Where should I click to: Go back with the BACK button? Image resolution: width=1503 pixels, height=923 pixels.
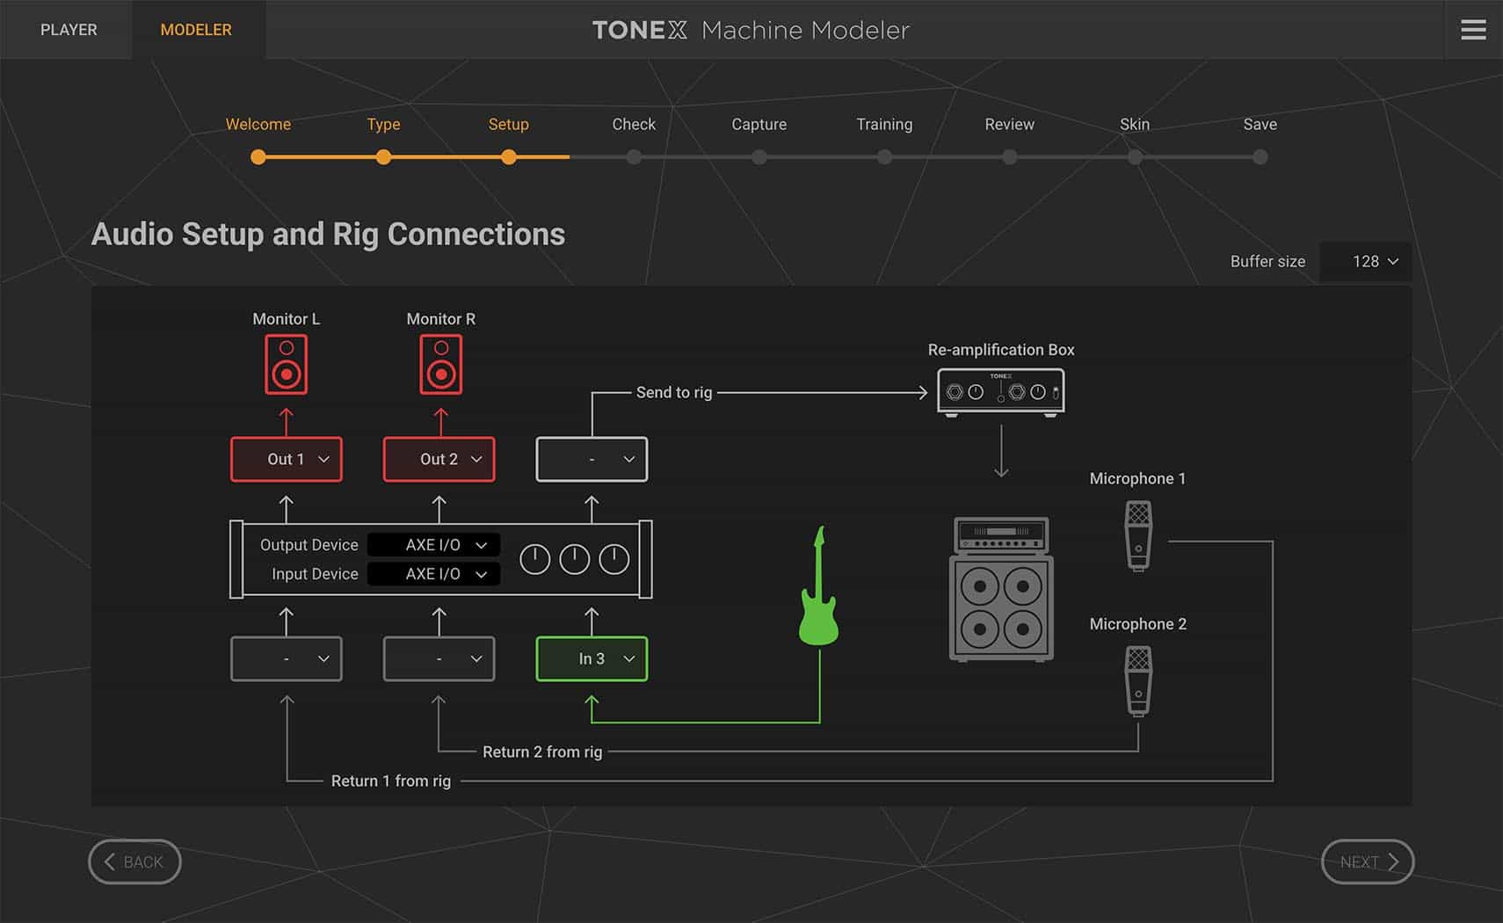click(x=134, y=861)
